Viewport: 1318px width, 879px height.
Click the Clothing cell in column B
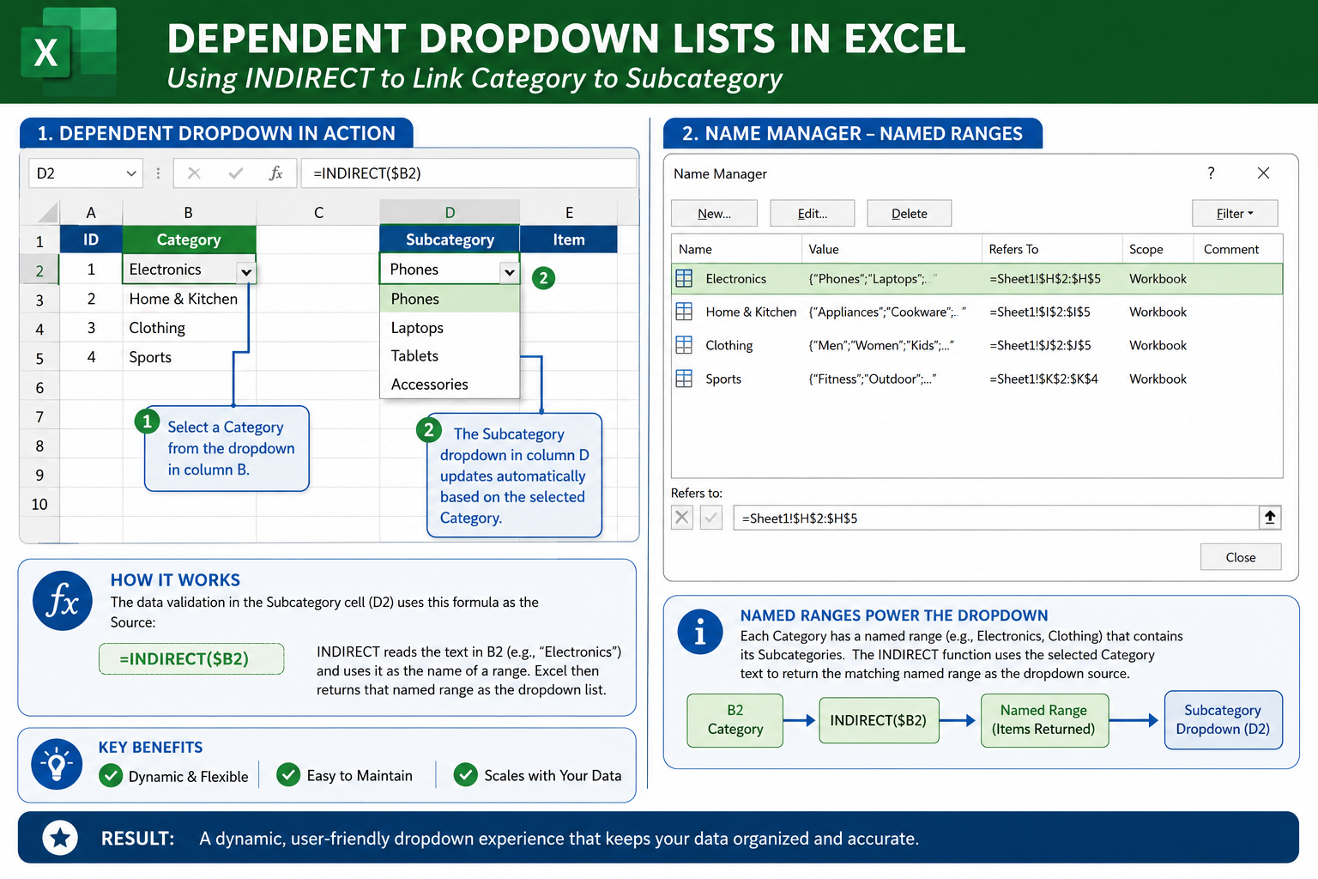coord(189,328)
